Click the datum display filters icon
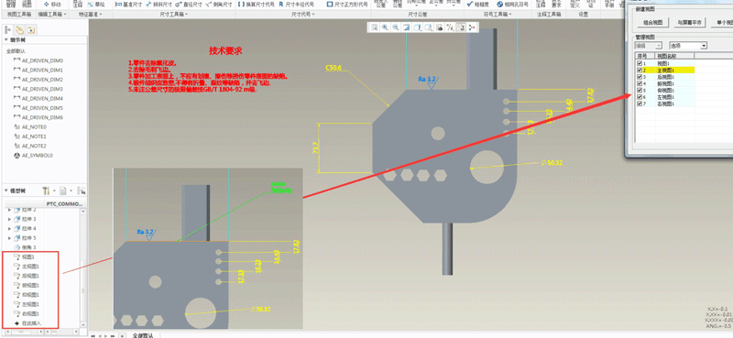 pyautogui.click(x=450, y=27)
